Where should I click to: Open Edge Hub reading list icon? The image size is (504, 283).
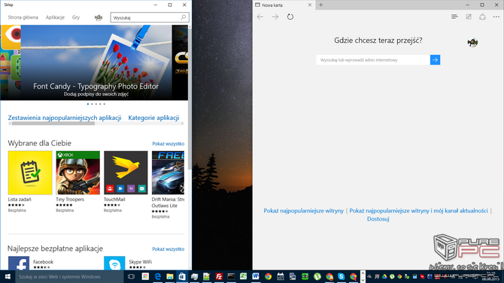454,17
